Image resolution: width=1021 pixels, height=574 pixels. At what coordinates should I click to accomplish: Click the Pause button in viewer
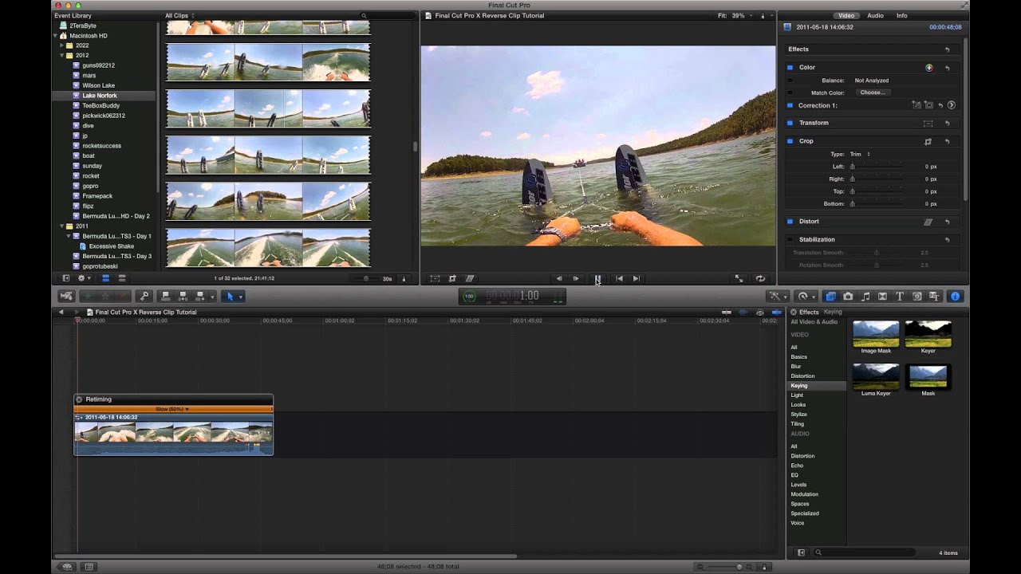click(x=597, y=278)
